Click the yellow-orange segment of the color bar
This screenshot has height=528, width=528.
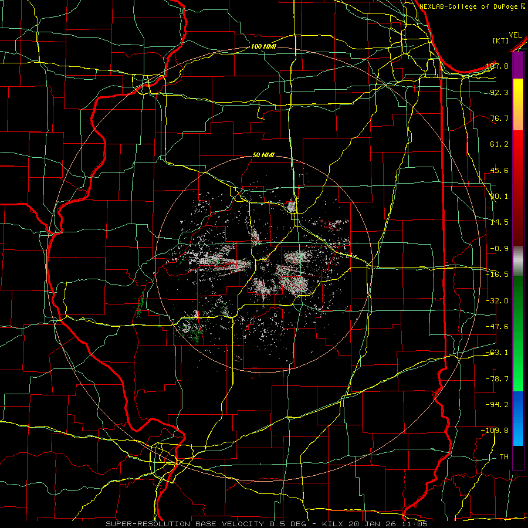coord(518,104)
